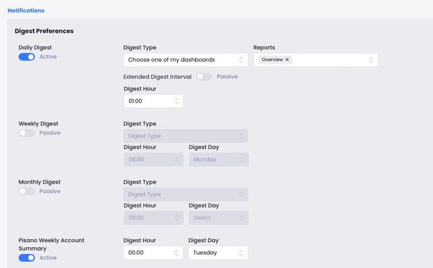Click the chevron arrows in Reports field
The height and width of the screenshot is (268, 433).
(371, 60)
